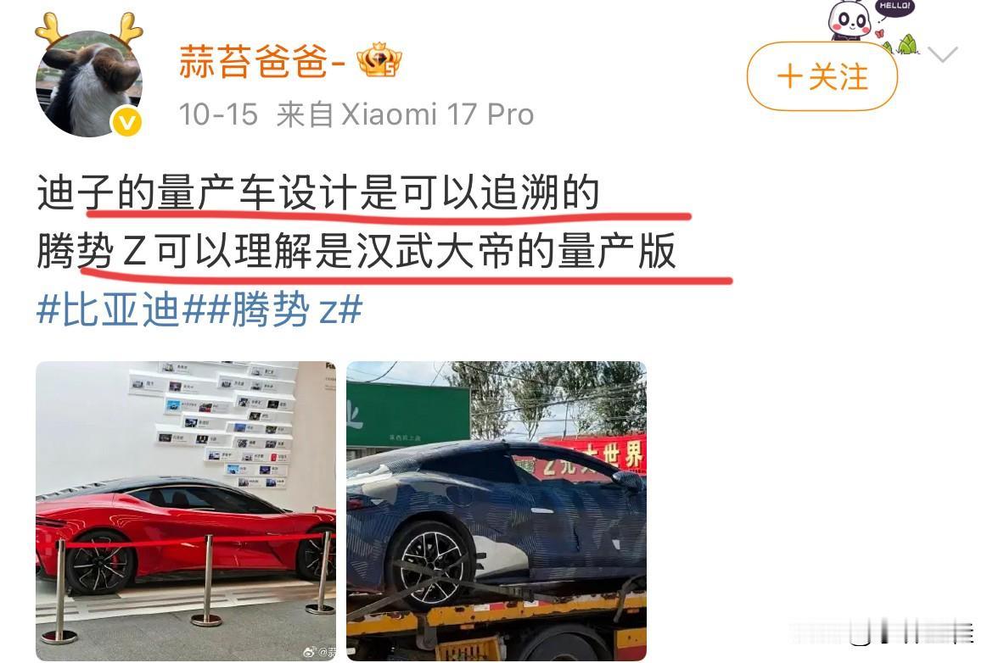Image resolution: width=993 pixels, height=663 pixels.
Task: Click the yellow V verification badge
Action: coord(127,121)
